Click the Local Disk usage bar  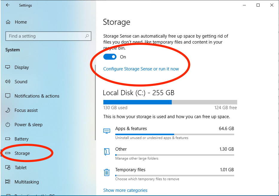pos(170,102)
